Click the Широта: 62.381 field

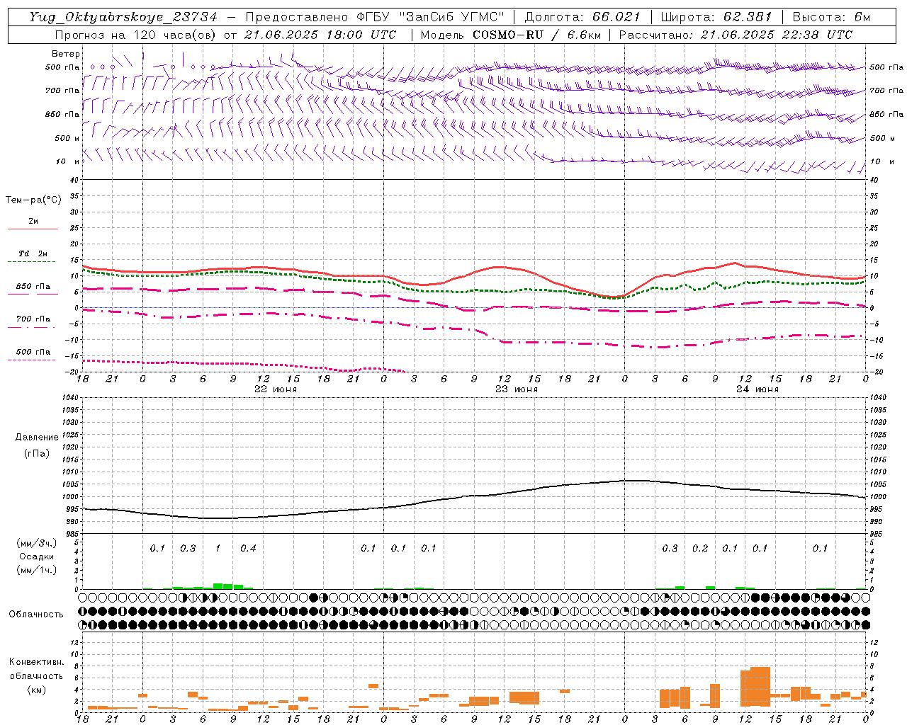[716, 18]
